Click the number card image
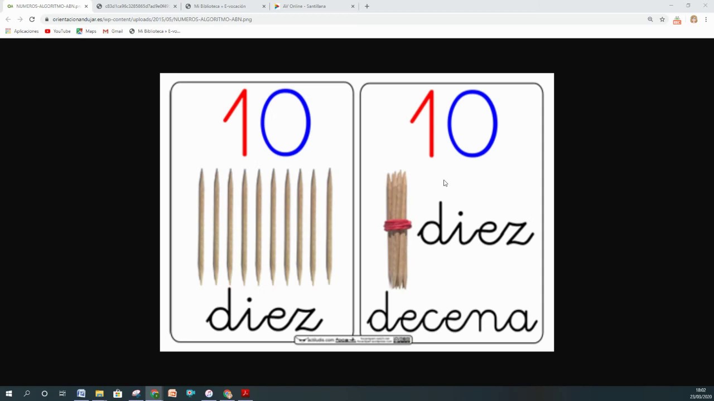This screenshot has width=714, height=401. pos(357,212)
